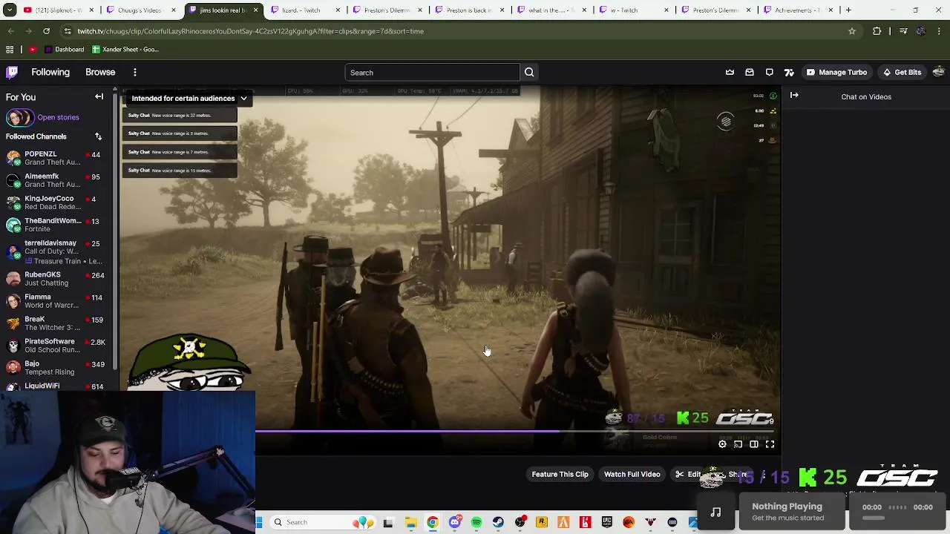Open the YouTube bookmark icon

[x=33, y=50]
